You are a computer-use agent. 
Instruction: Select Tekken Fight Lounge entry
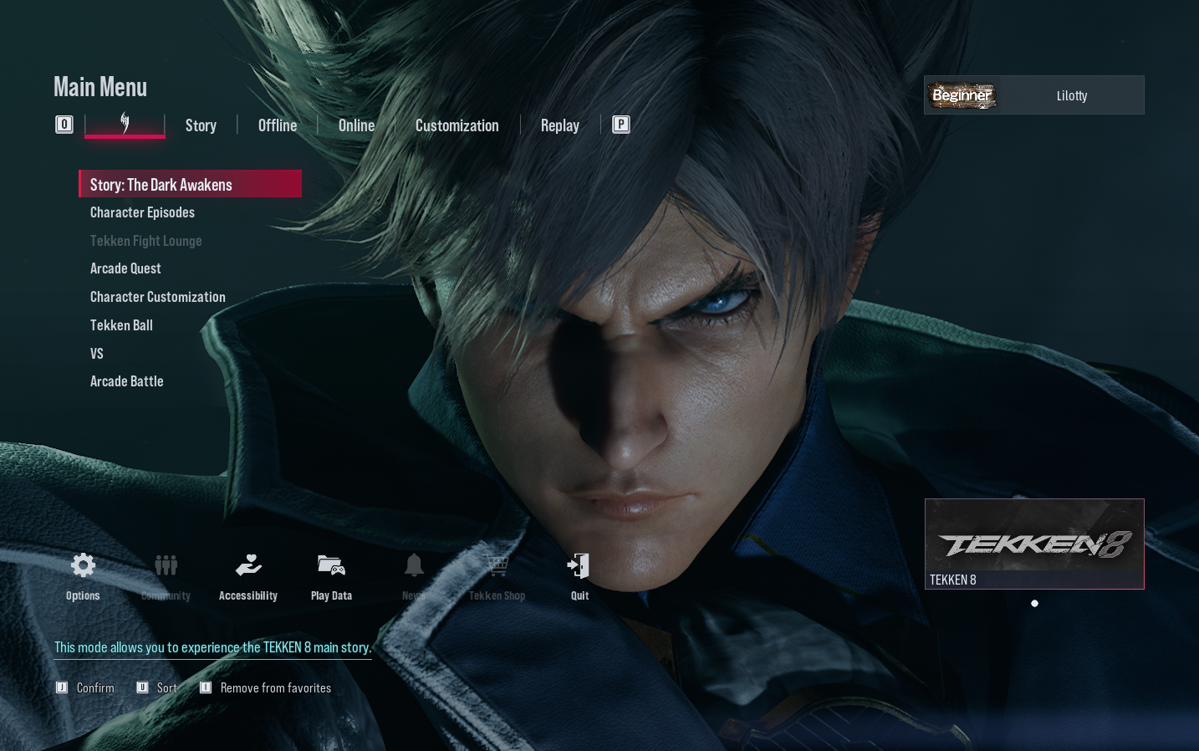(x=146, y=241)
